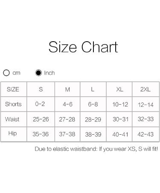This screenshot has height=193, width=160.
Task: Select the 2XL size column header
Action: tap(145, 89)
